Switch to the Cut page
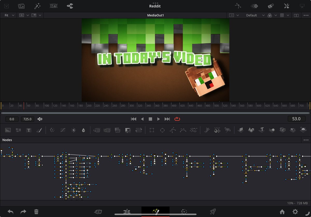Viewport: 311px width, 217px height. pyautogui.click(x=98, y=212)
